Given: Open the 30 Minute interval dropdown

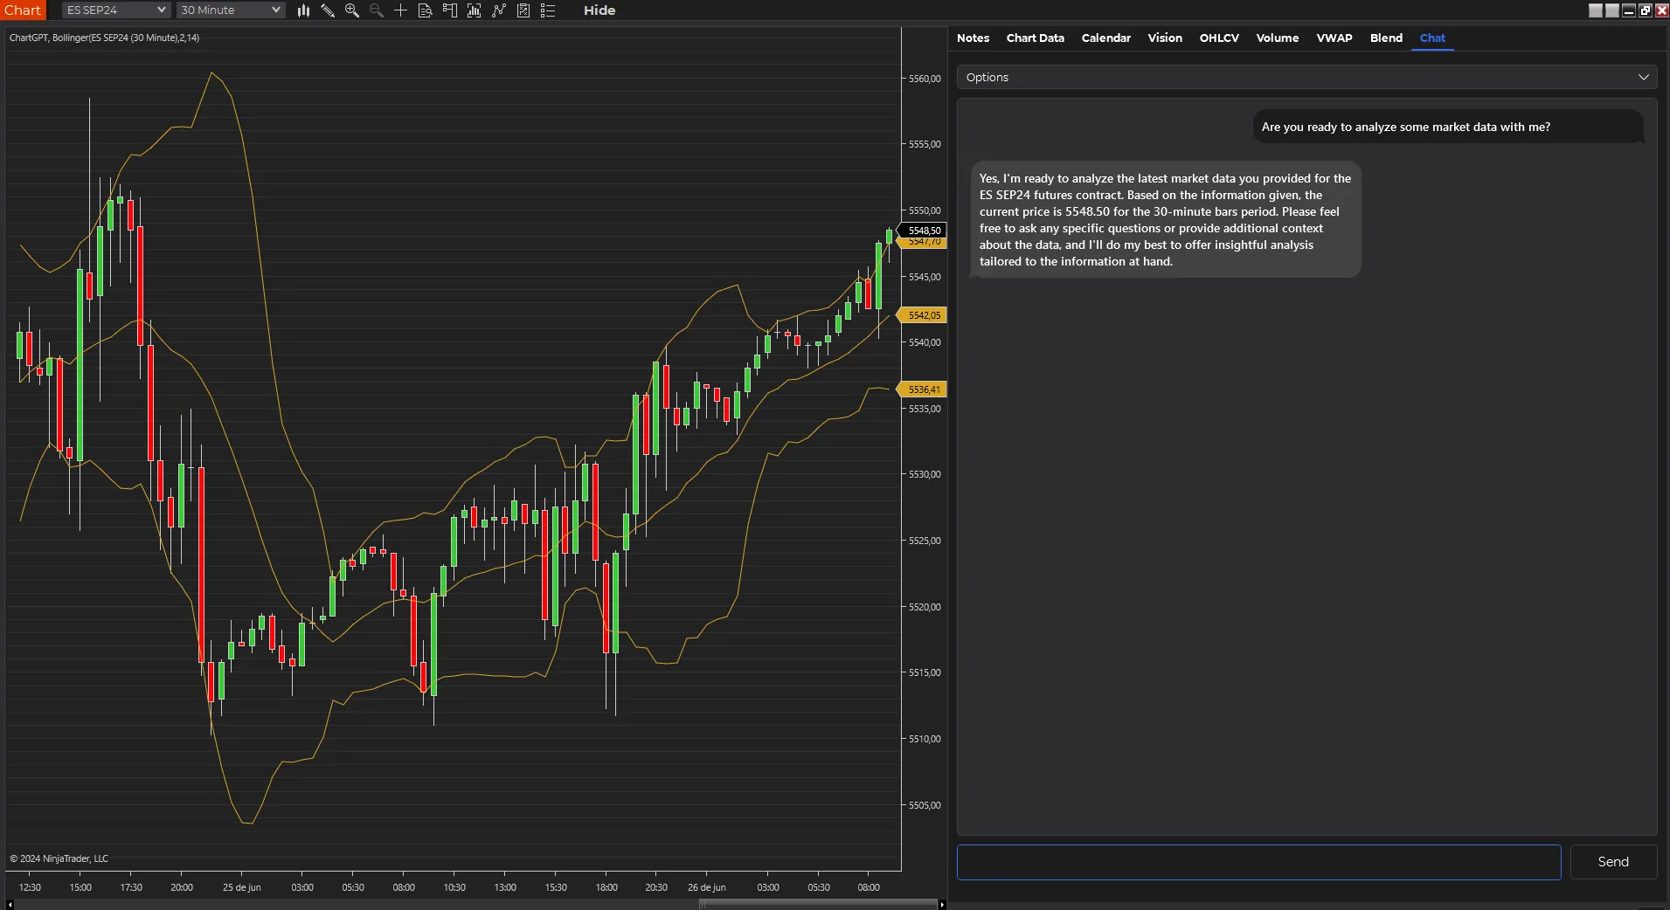Looking at the screenshot, I should coord(231,10).
